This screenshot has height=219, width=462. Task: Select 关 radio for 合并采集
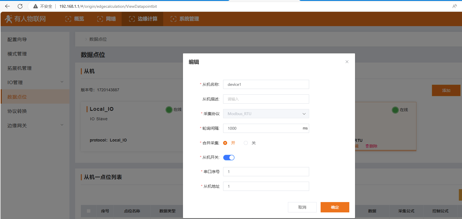246,143
